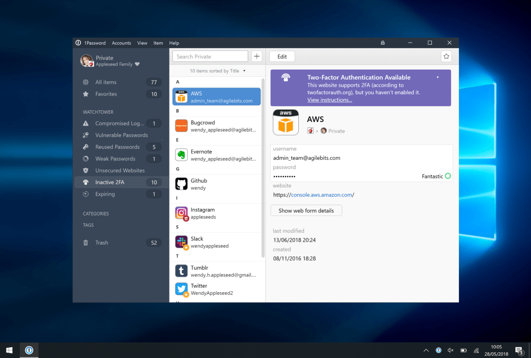Click the Edit button

282,56
